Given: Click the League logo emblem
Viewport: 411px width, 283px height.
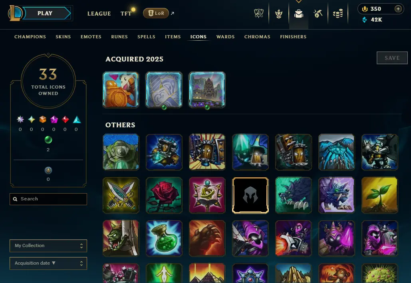Looking at the screenshot, I should (15, 13).
